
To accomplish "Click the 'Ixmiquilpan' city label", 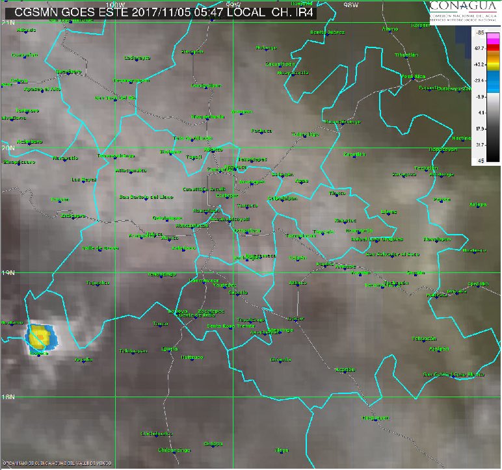I will pyautogui.click(x=206, y=86).
